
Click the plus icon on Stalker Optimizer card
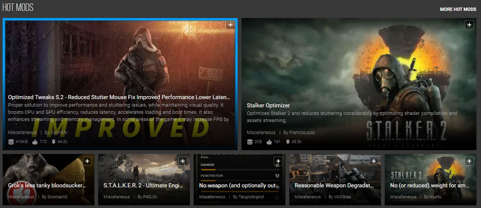pyautogui.click(x=469, y=25)
